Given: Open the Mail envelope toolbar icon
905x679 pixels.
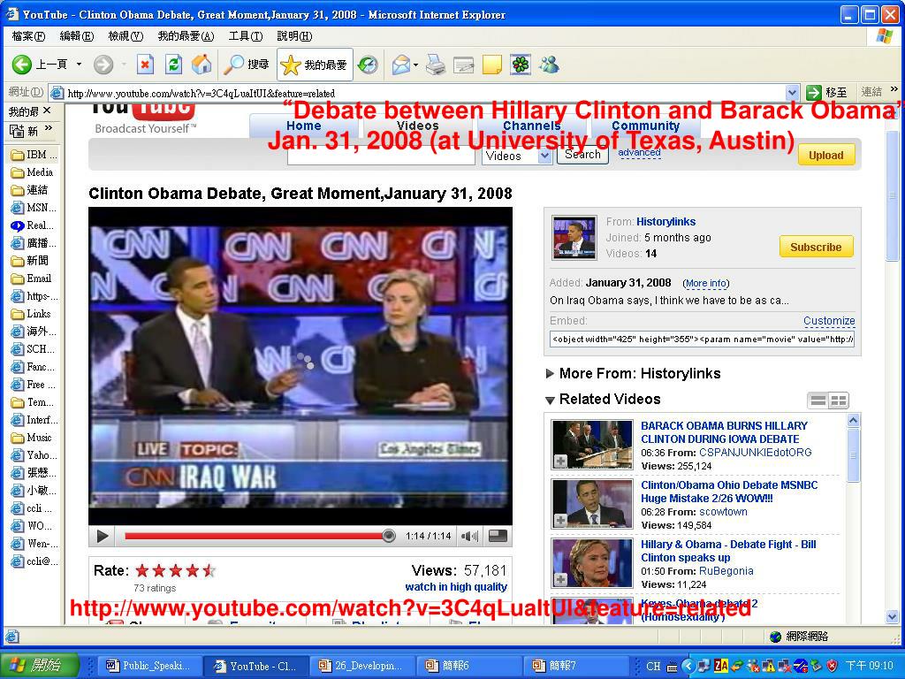Looking at the screenshot, I should point(400,65).
